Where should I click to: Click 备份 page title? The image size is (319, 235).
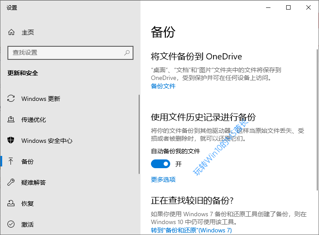coord(163,32)
